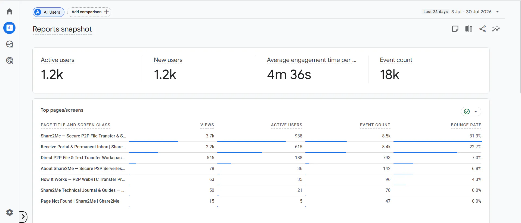
Task: Click the Bounce Rate column header
Action: point(466,125)
